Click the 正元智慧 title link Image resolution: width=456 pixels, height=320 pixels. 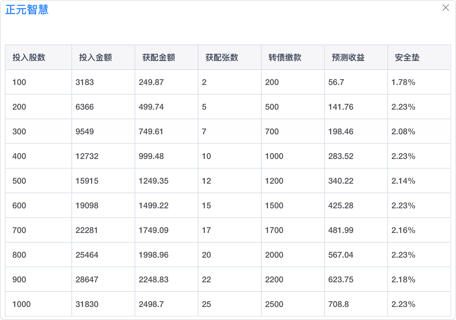tap(27, 10)
